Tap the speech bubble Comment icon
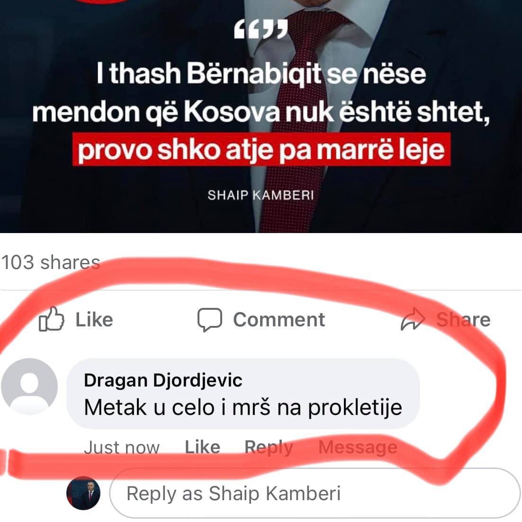The width and height of the screenshot is (522, 522). [x=210, y=320]
